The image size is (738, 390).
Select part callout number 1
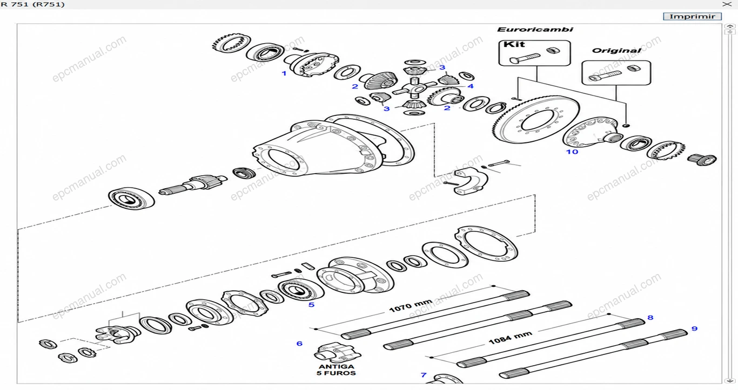click(284, 73)
